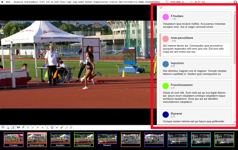This screenshot has width=238, height=150.
Task: Click the comment starting 'Voluptatum ipsa incidunt'
Action: [x=194, y=25]
